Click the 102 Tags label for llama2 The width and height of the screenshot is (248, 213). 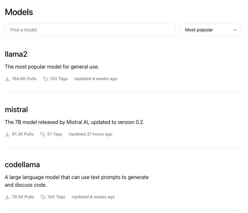[x=59, y=79]
